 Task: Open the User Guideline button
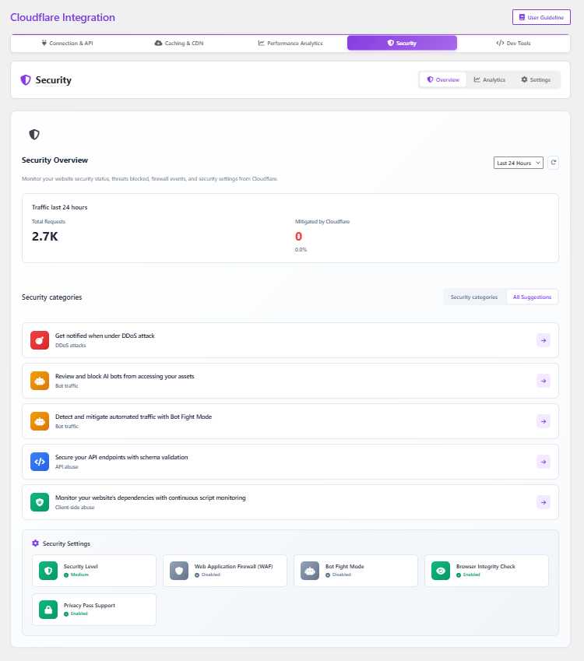click(x=541, y=17)
